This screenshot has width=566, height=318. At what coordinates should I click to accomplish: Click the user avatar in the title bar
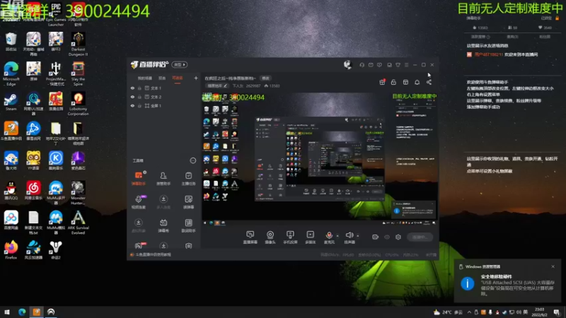point(347,64)
